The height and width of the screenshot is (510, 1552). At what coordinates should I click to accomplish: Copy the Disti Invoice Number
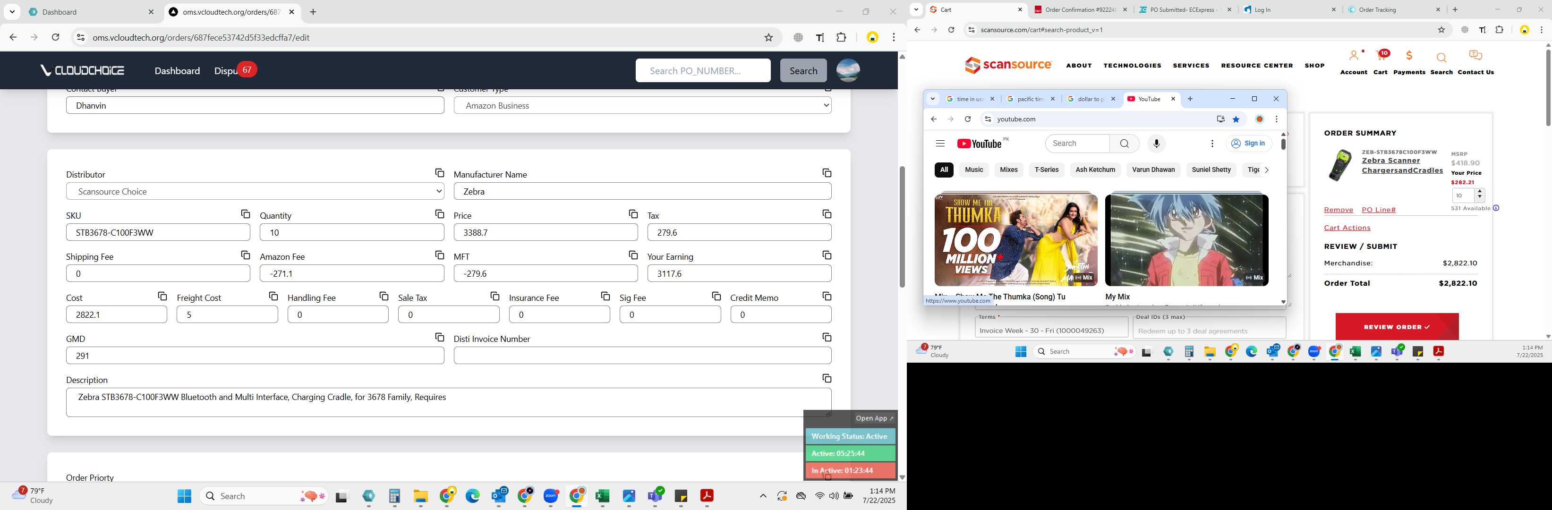click(827, 337)
